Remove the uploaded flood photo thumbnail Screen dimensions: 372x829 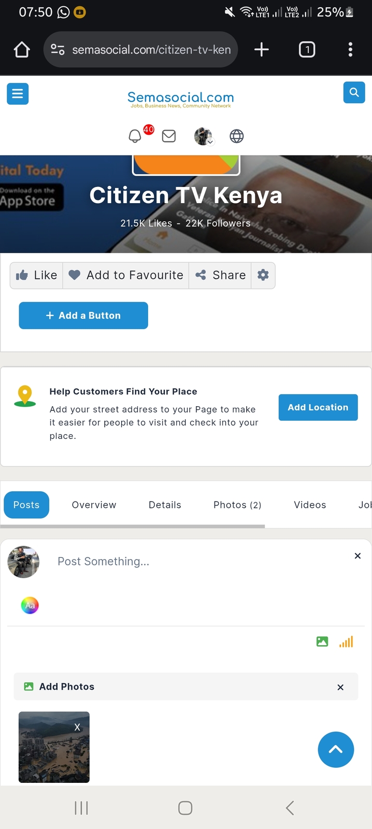[x=77, y=727]
